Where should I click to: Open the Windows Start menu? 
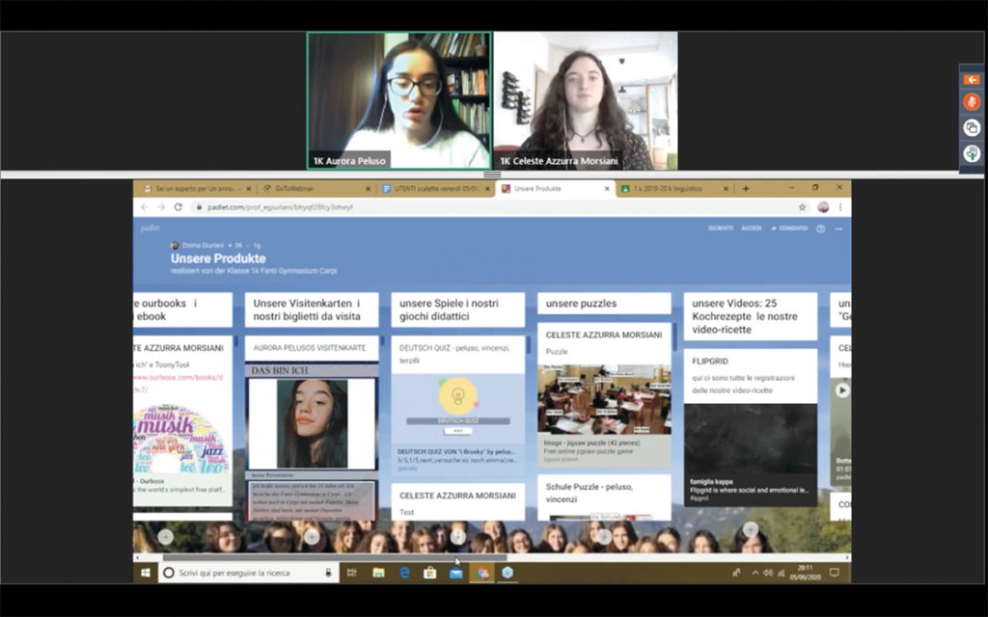[x=146, y=573]
